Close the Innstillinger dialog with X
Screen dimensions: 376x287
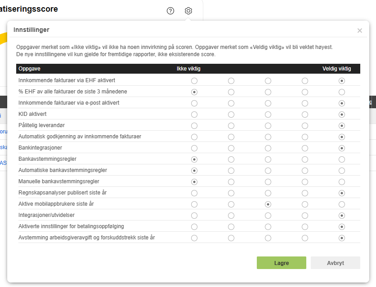click(359, 31)
